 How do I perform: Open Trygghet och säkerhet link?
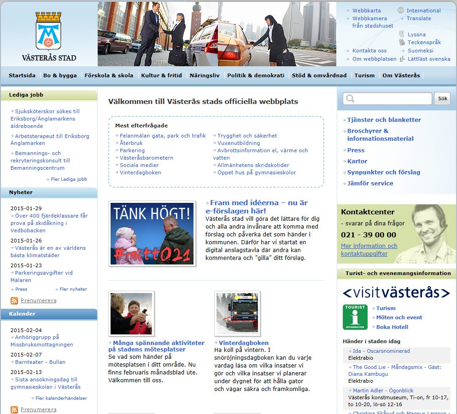[x=247, y=136]
